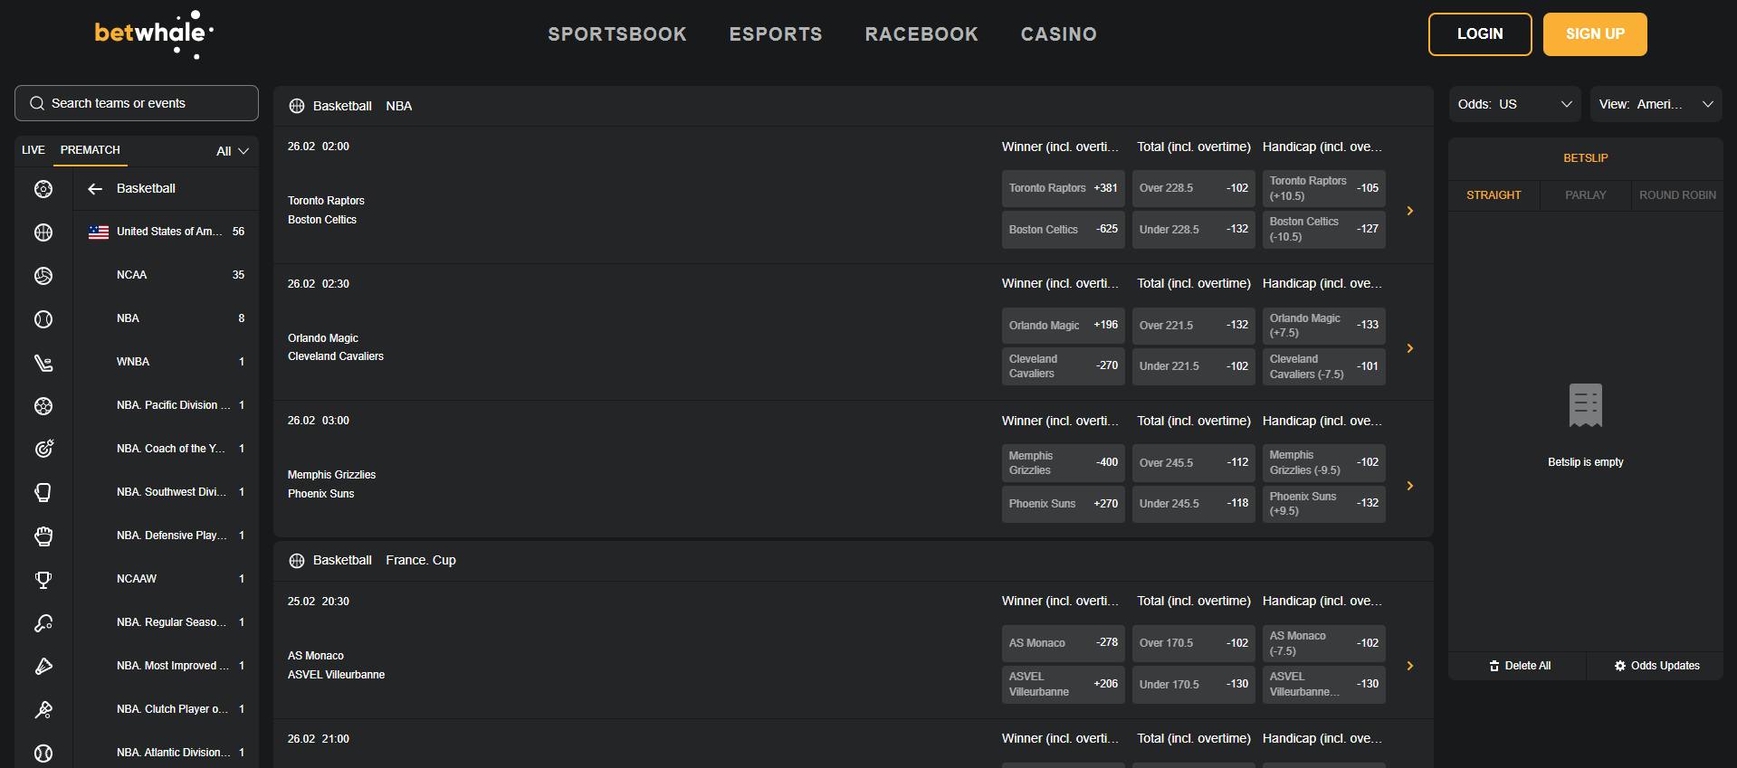Open NBA. Coach of the Year league
Image resolution: width=1737 pixels, height=768 pixels.
(167, 449)
